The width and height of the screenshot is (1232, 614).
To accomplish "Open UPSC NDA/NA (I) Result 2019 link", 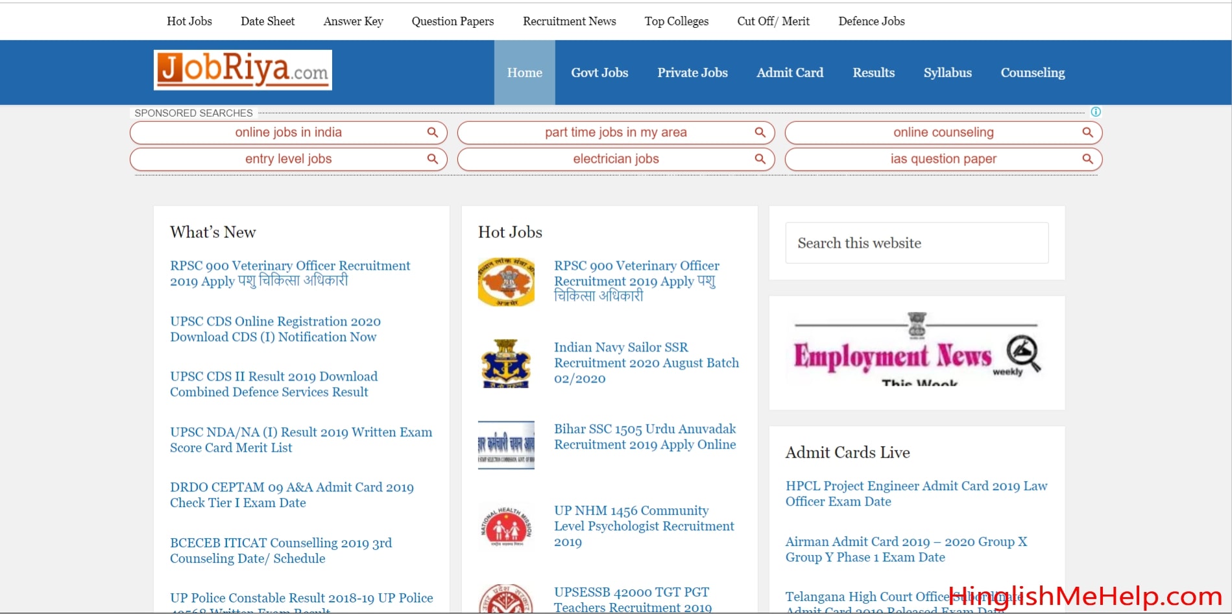I will (x=301, y=440).
